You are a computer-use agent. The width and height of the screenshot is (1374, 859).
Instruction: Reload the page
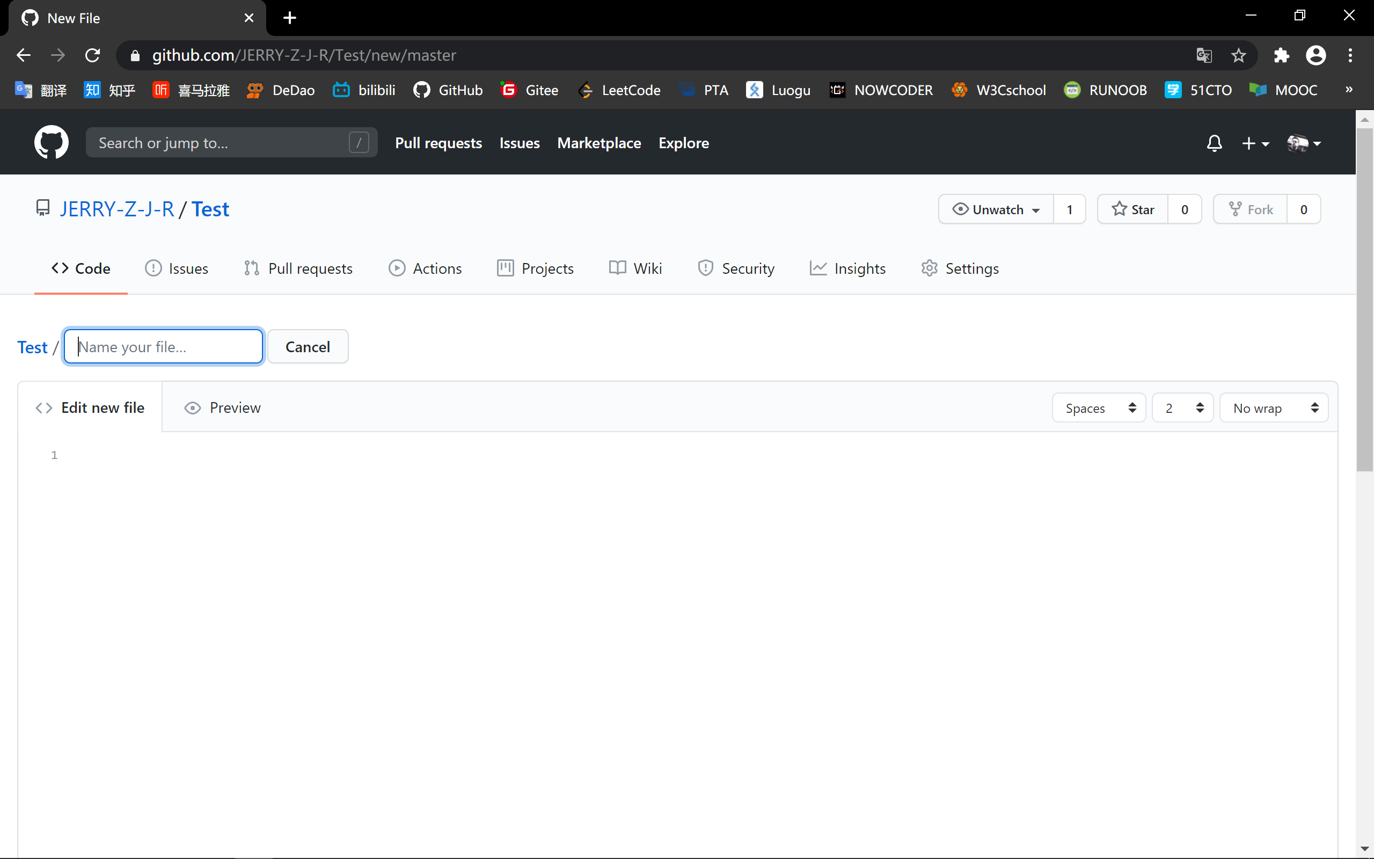point(92,55)
